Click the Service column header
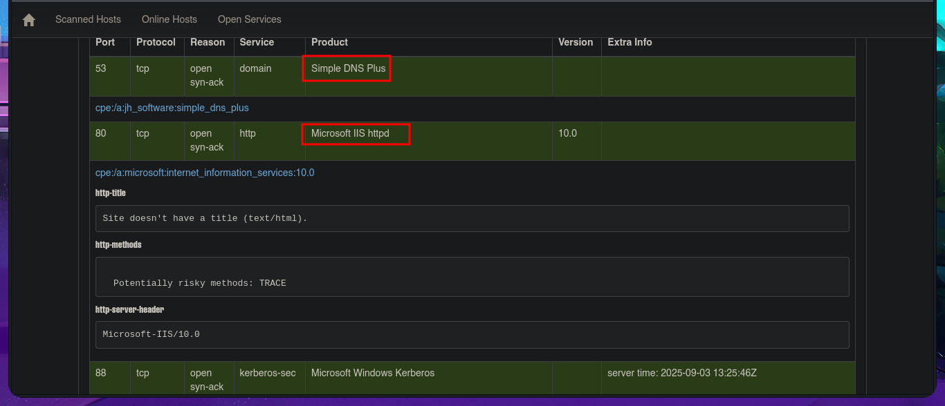The width and height of the screenshot is (945, 406). (257, 42)
